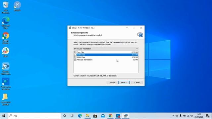Viewport: 212px width, 119px height.
Task: Open File Explorer from the taskbar
Action: pos(87,116)
